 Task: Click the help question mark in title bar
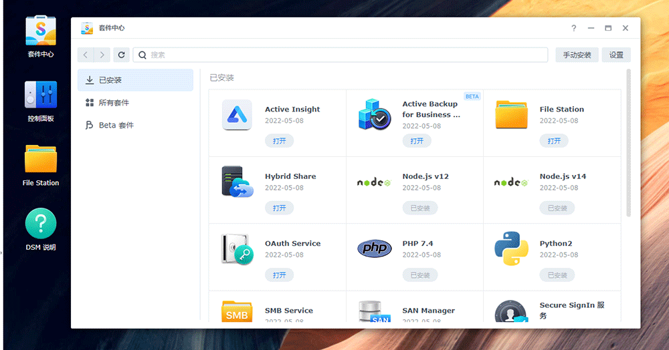[574, 28]
